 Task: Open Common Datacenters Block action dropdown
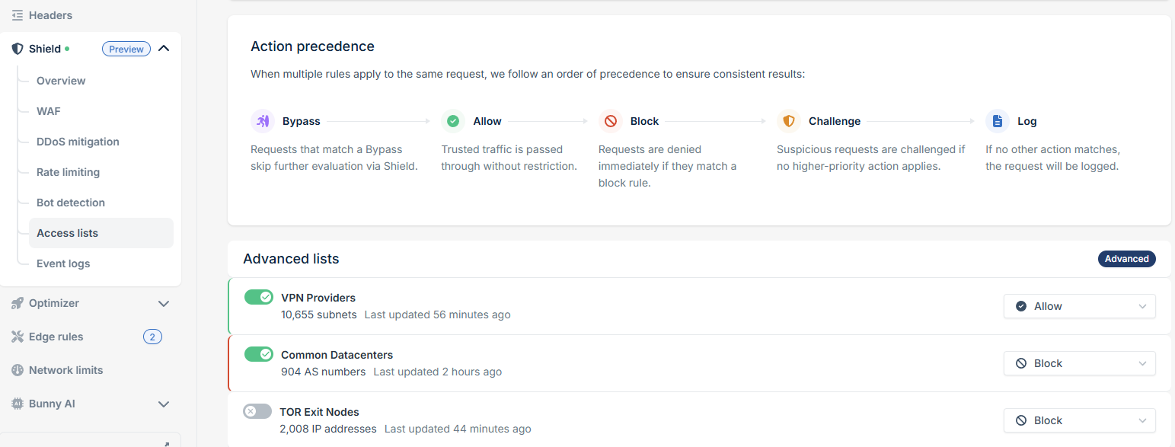tap(1079, 363)
